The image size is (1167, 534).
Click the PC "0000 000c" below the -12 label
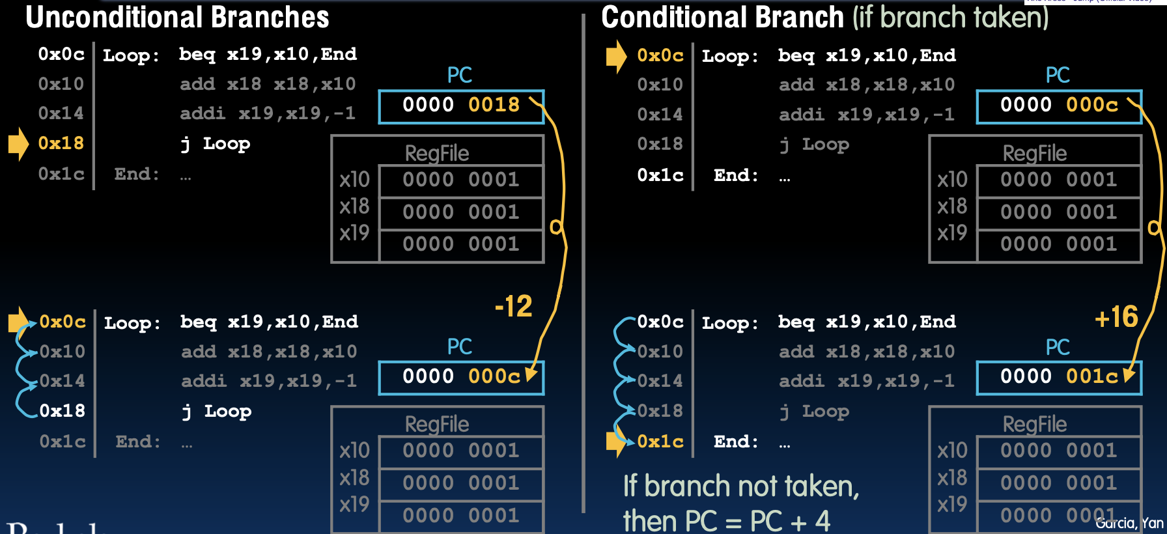tap(461, 376)
